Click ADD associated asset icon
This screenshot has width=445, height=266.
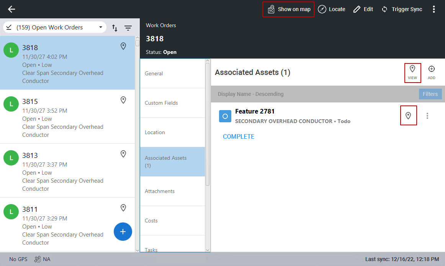(x=432, y=72)
